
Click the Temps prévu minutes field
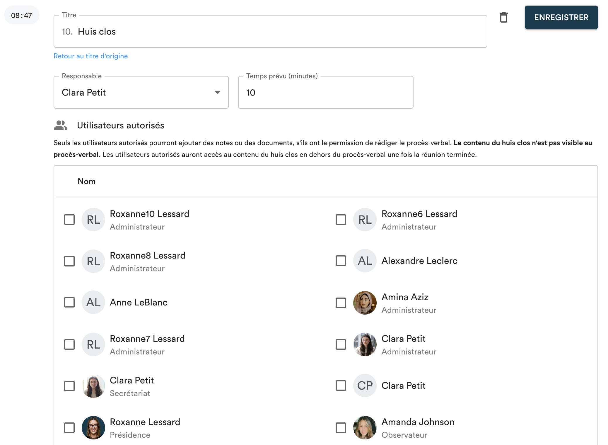coord(325,93)
